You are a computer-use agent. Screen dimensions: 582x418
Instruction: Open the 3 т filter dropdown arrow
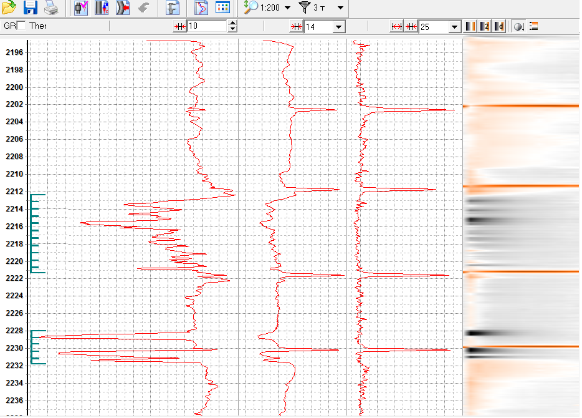pyautogui.click(x=340, y=8)
